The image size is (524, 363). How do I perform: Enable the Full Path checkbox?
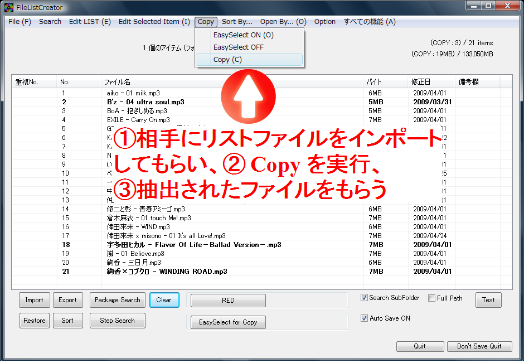tap(431, 298)
